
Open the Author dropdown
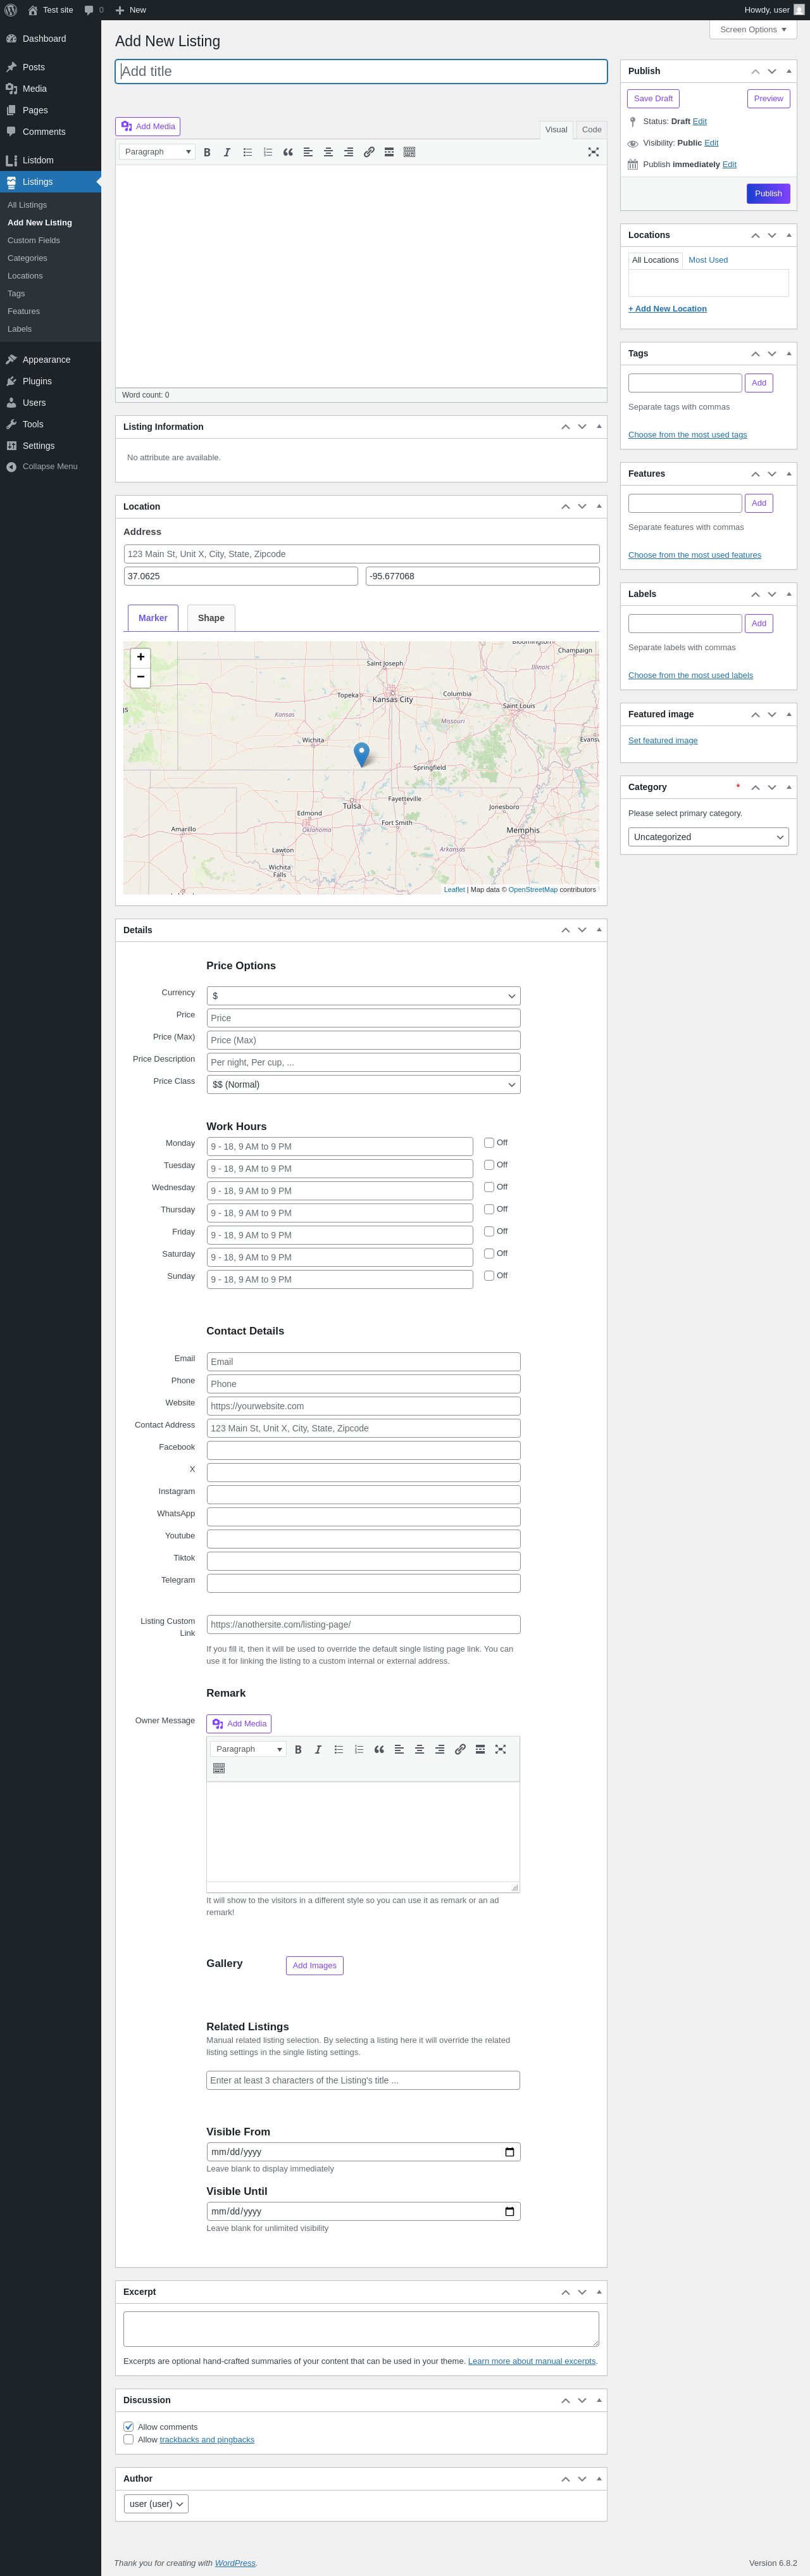click(156, 2503)
